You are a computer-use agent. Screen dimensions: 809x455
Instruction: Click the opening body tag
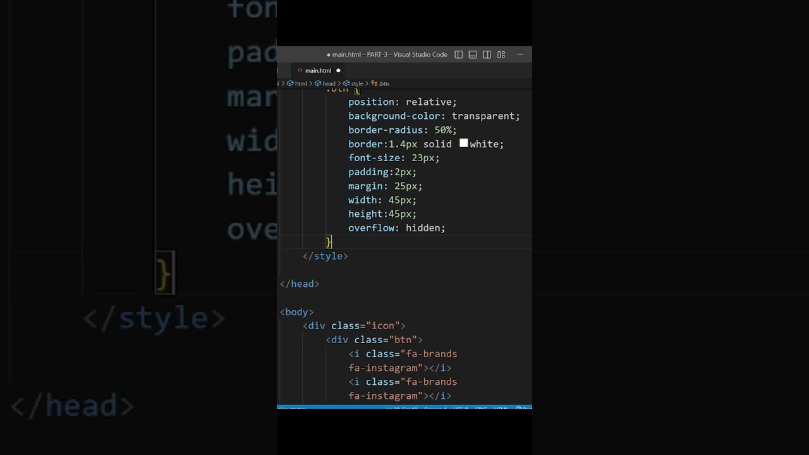296,312
